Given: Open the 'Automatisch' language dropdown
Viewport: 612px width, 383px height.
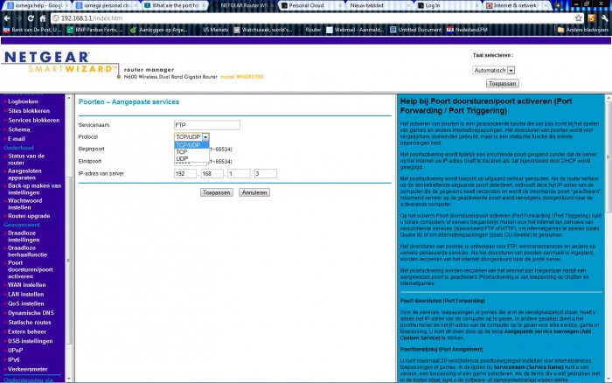Looking at the screenshot, I should coord(493,70).
